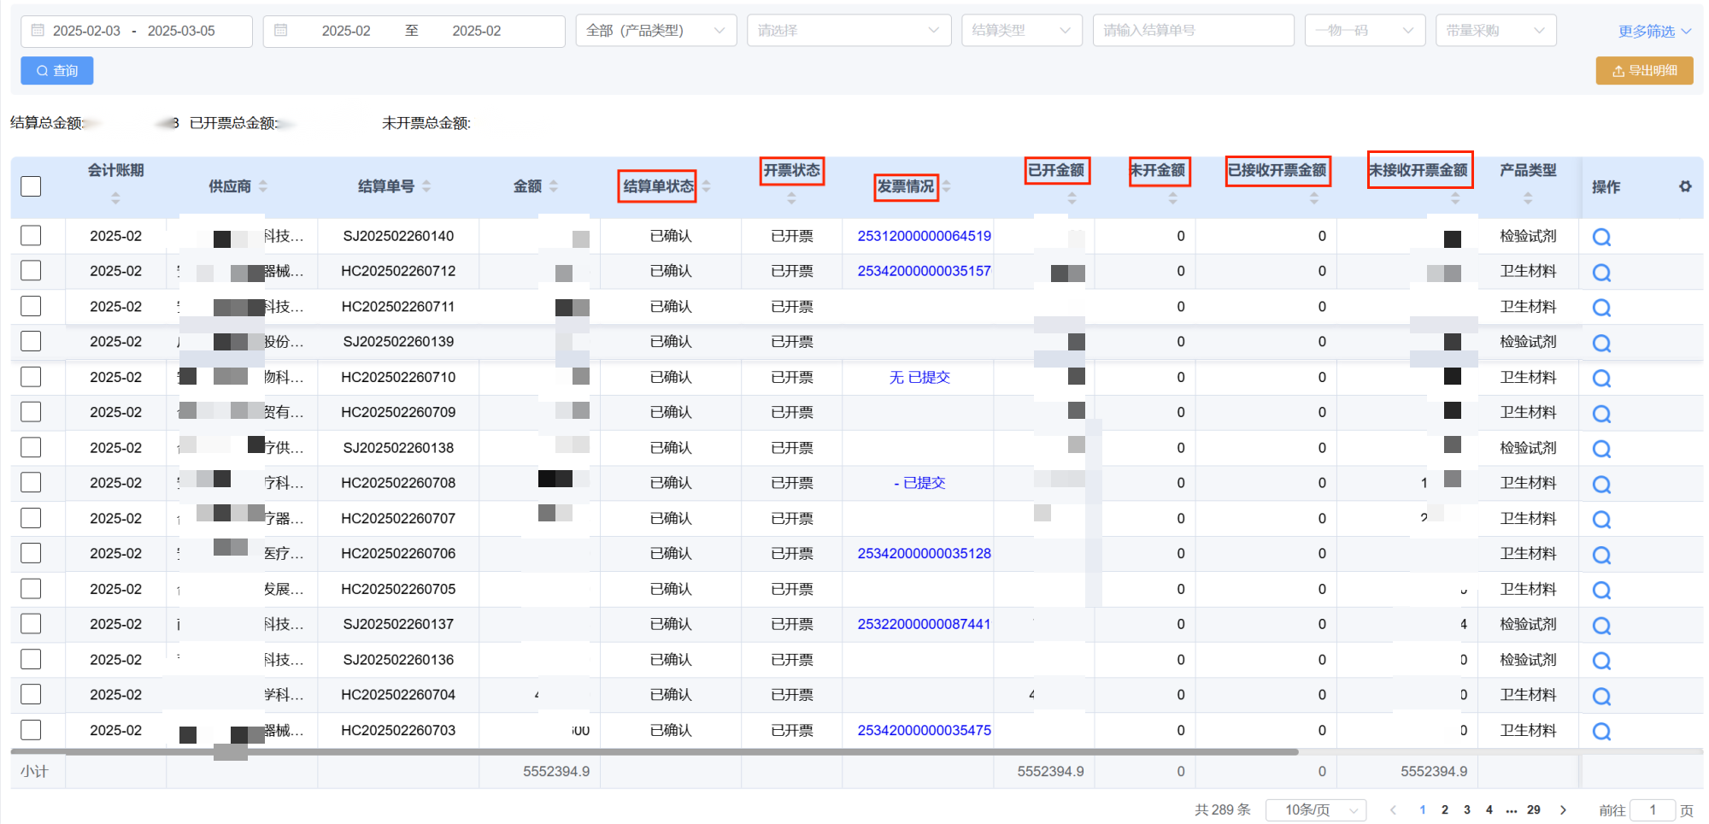Viewport: 1709px width, 824px height.
Task: Focus the 请输入结算单号 input field
Action: point(1193,31)
